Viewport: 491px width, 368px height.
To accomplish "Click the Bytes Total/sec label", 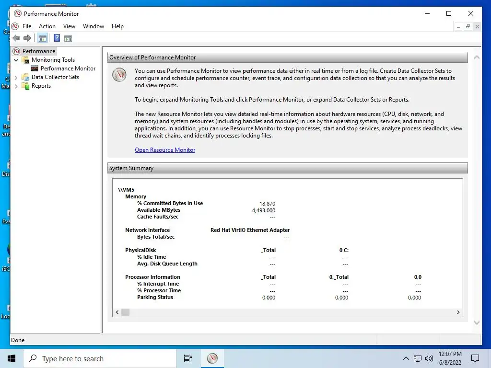I will click(x=156, y=237).
